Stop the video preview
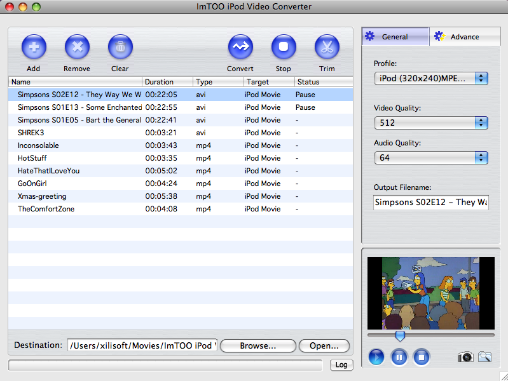 (421, 357)
